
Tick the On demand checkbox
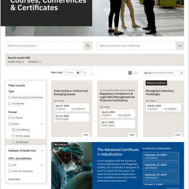click(x=13, y=142)
